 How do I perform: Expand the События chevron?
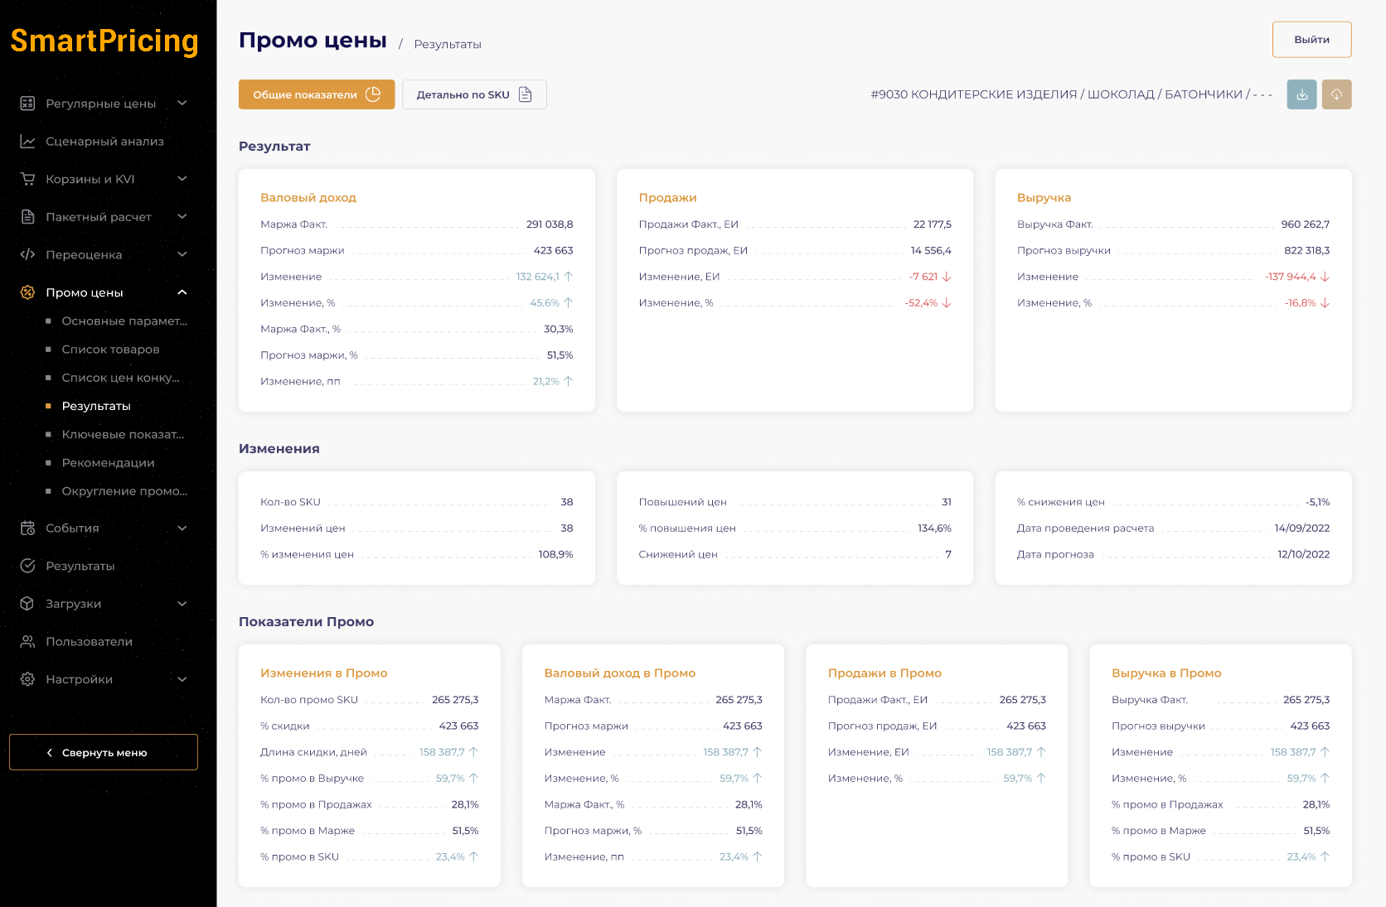[x=182, y=528]
